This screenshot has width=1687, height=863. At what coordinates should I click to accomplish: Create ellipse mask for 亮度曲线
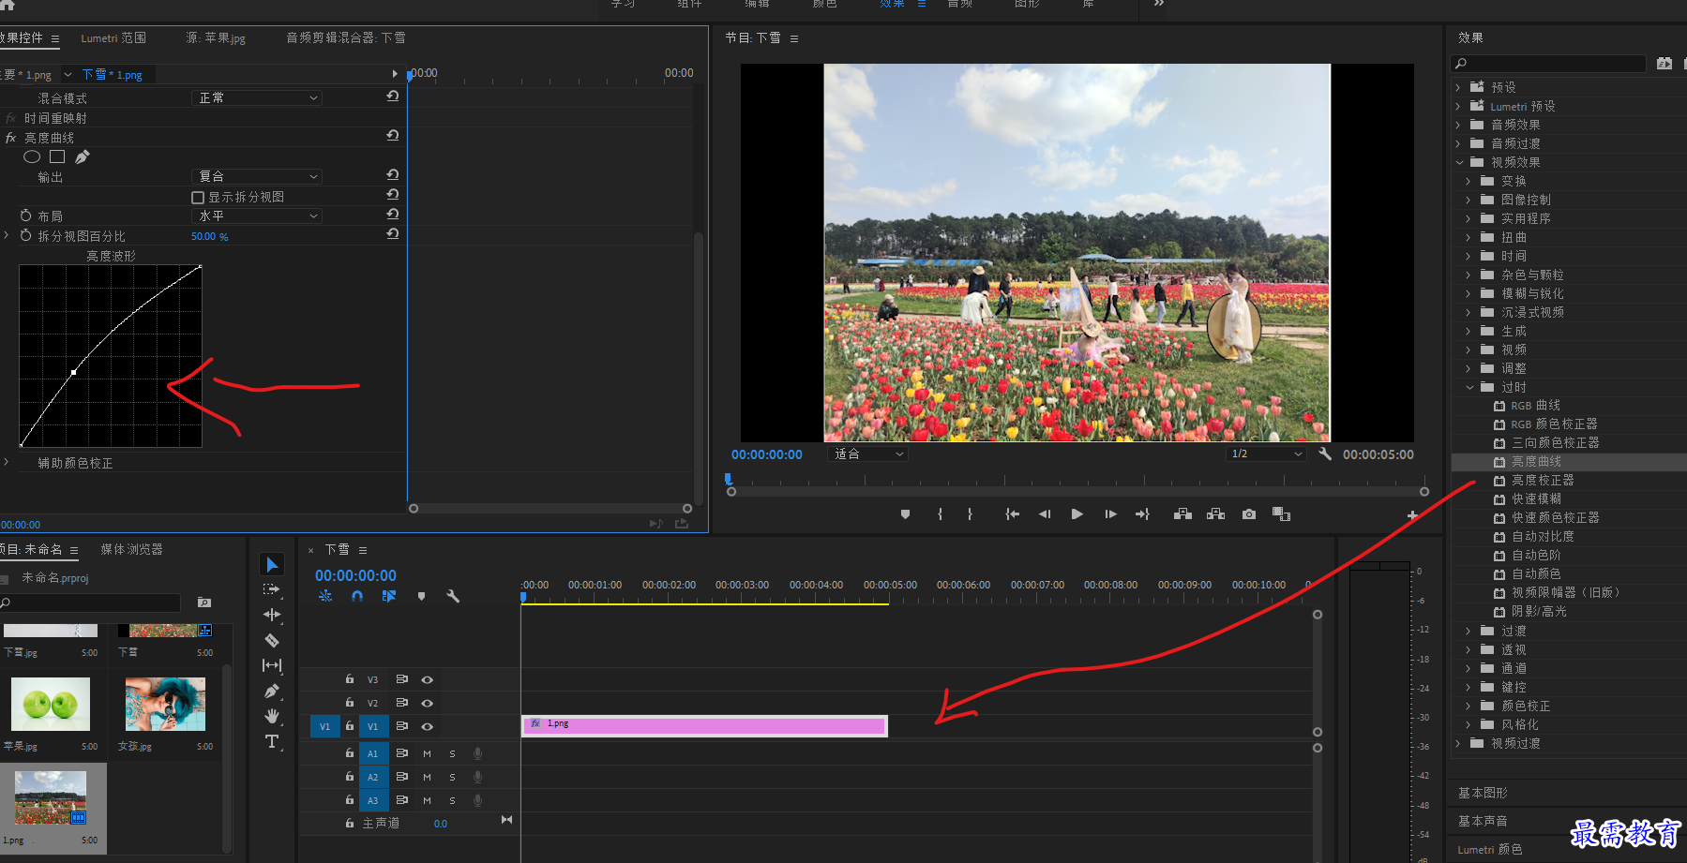pos(32,156)
